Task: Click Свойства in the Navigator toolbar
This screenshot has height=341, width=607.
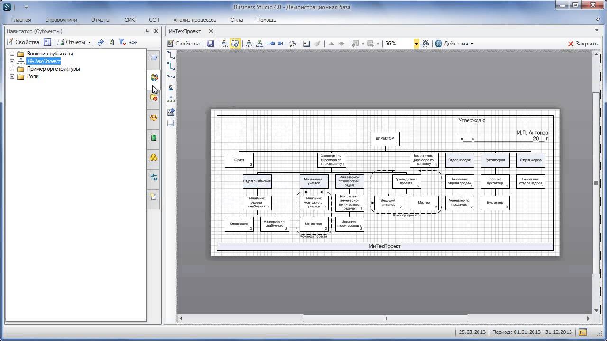Action: coord(23,42)
